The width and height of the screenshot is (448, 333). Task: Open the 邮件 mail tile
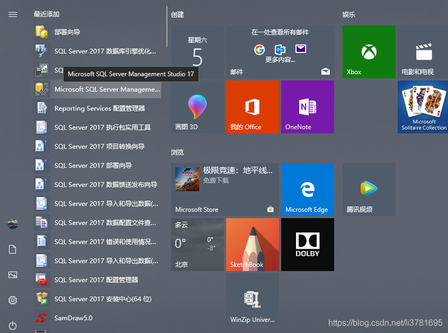[x=280, y=52]
